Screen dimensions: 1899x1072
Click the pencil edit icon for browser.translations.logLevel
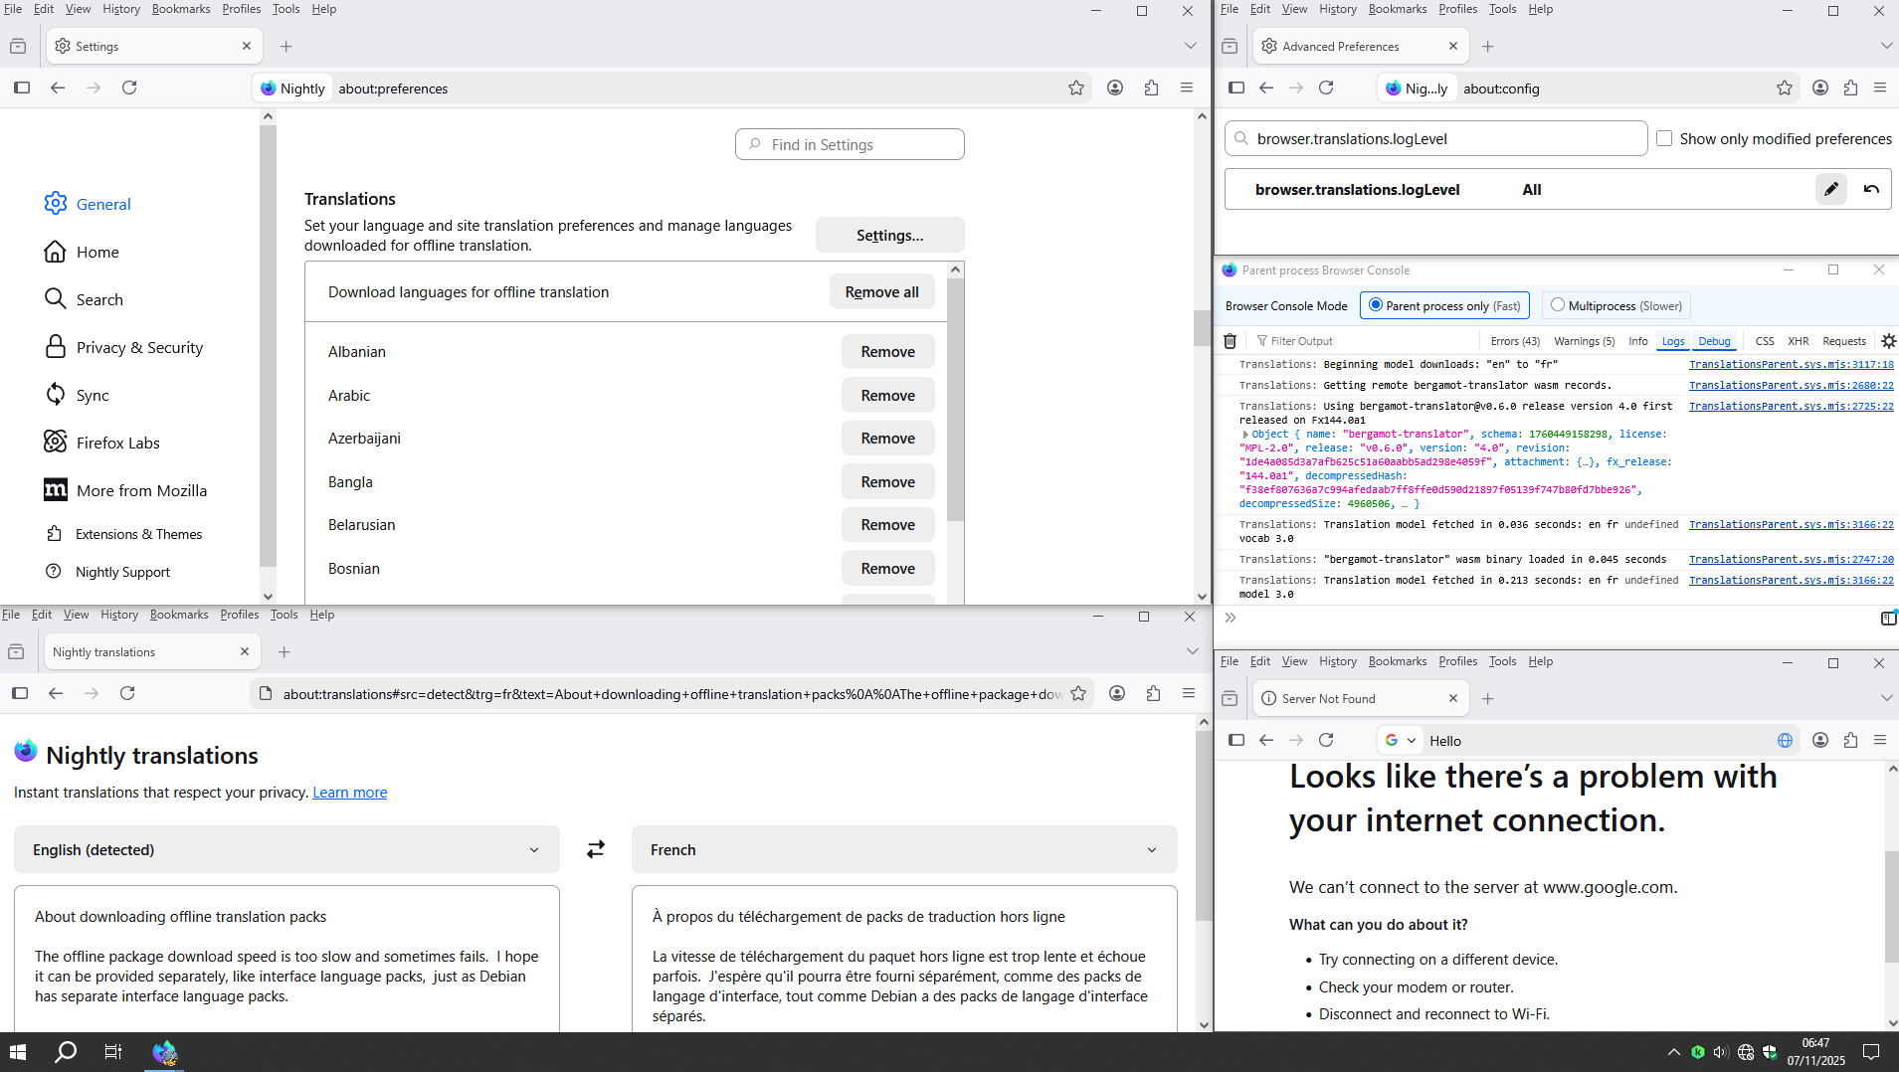[x=1830, y=189]
